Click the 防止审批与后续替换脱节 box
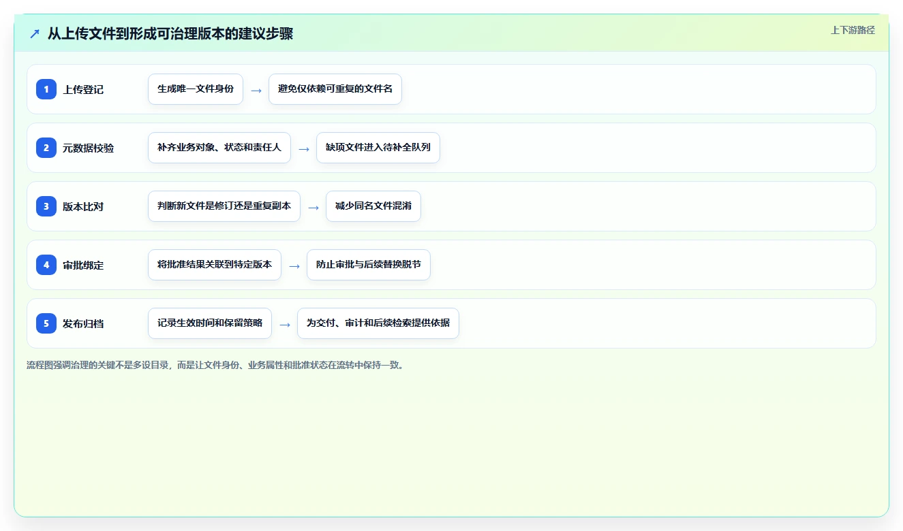Image resolution: width=903 pixels, height=531 pixels. 369,265
